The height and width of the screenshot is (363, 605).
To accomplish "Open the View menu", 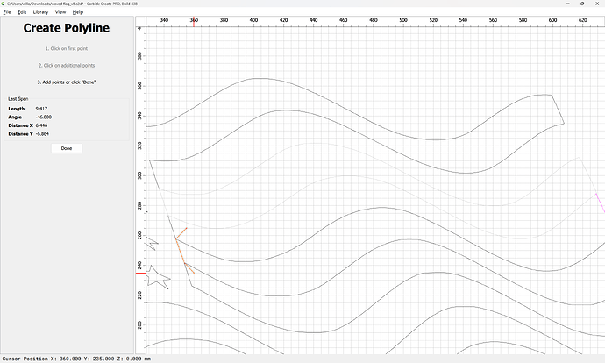I will pyautogui.click(x=60, y=12).
